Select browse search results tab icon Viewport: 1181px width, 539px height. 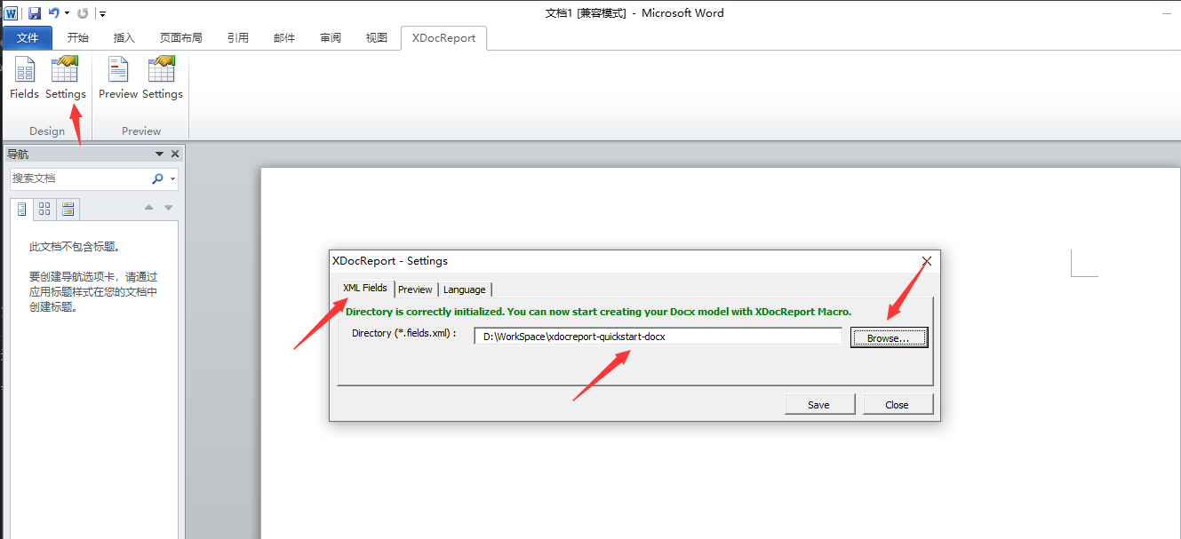(68, 210)
